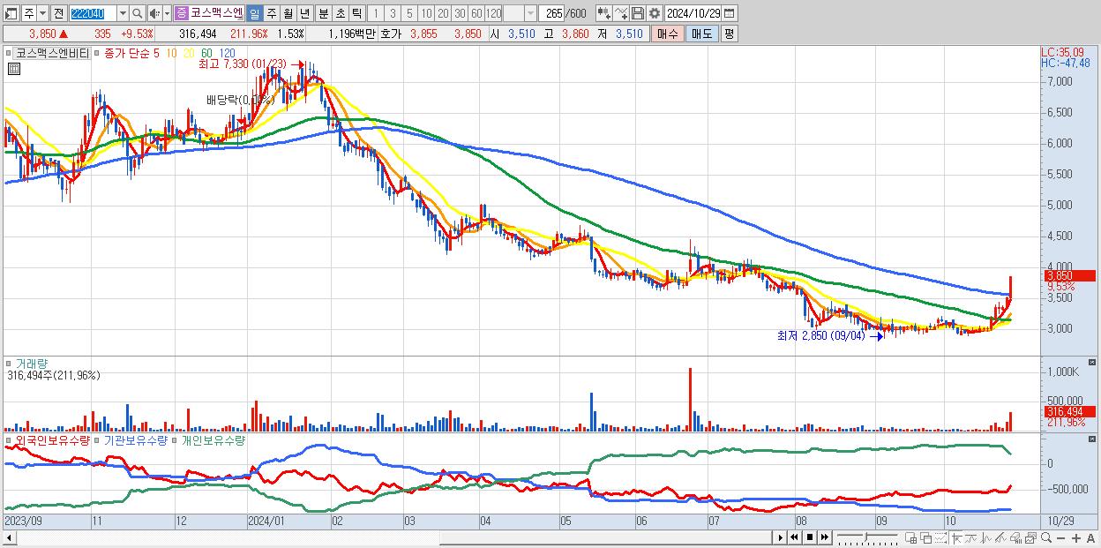Click the 매도 sell button

click(701, 34)
